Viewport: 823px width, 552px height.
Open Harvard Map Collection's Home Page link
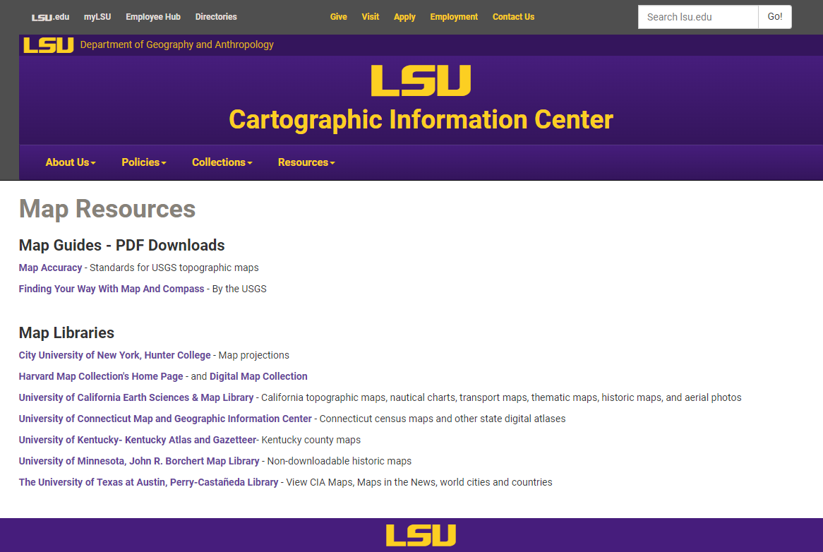[x=101, y=376]
